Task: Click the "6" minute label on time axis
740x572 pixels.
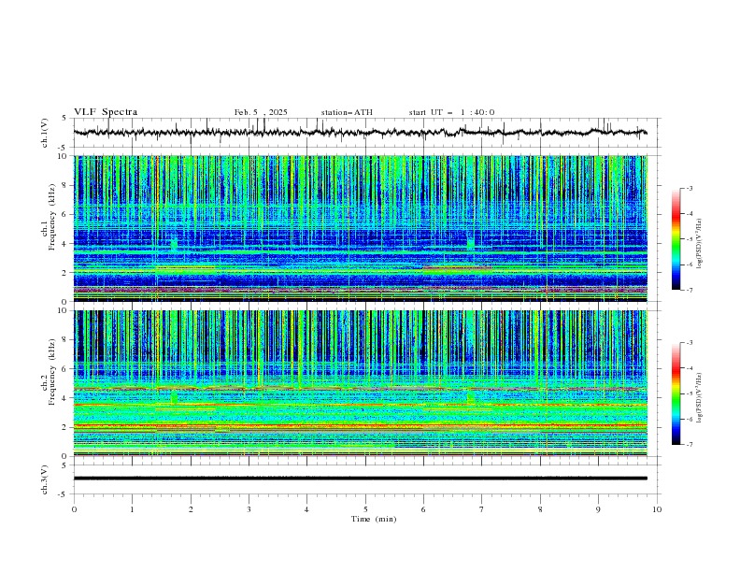Action: 423,509
